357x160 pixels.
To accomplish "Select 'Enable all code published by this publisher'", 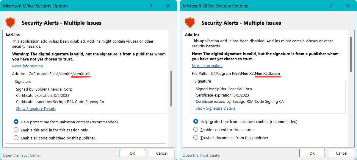I will pos(16,138).
